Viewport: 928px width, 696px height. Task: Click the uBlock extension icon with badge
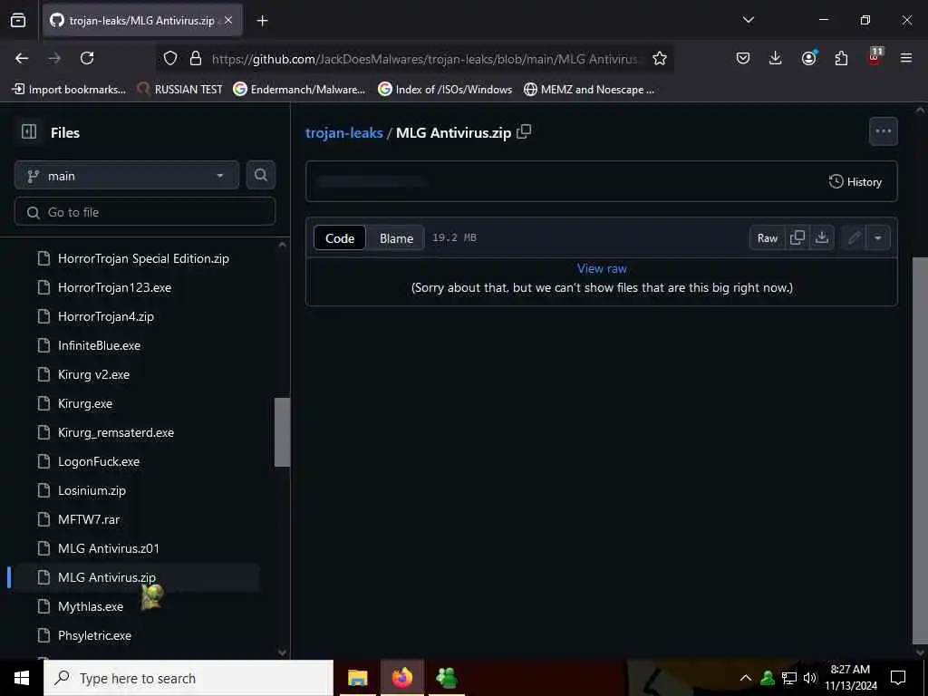pyautogui.click(x=875, y=57)
